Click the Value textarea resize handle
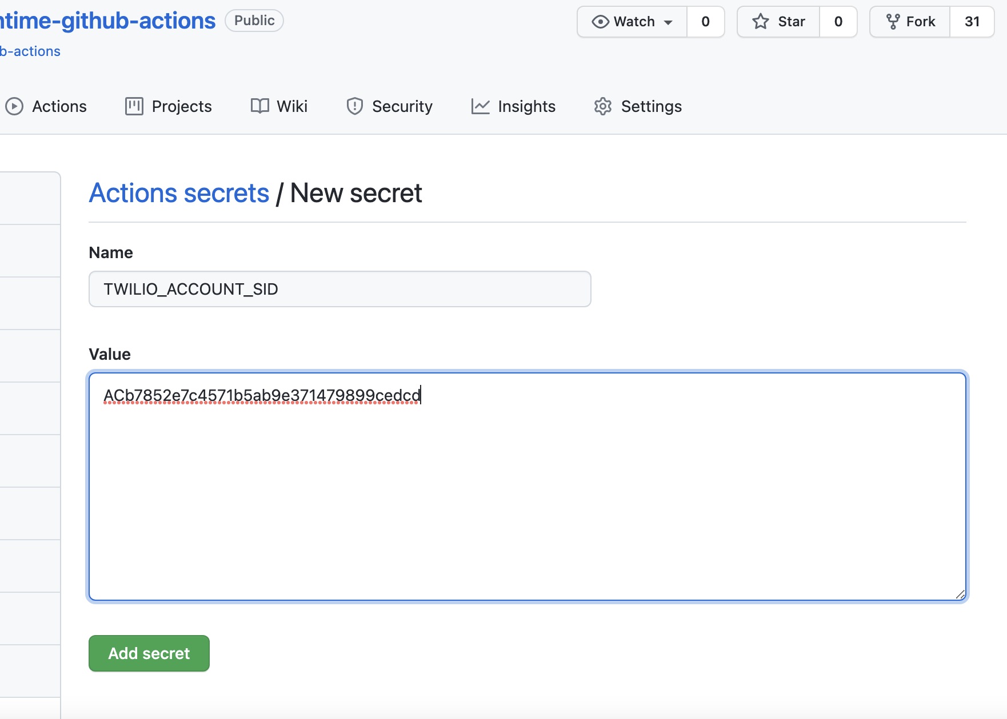This screenshot has width=1007, height=719. pyautogui.click(x=960, y=595)
